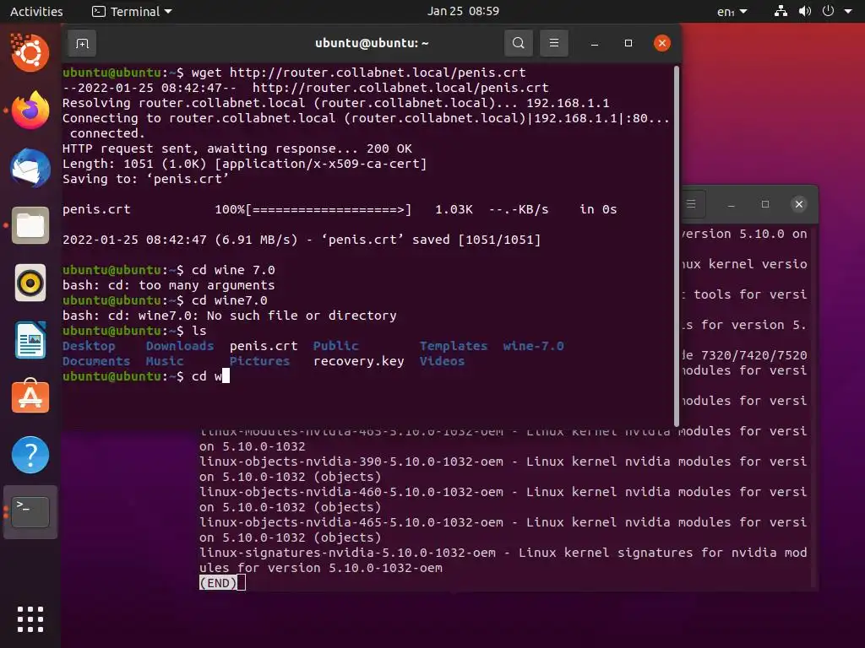Launch Firefox from the dock
This screenshot has height=648, width=865.
(30, 111)
